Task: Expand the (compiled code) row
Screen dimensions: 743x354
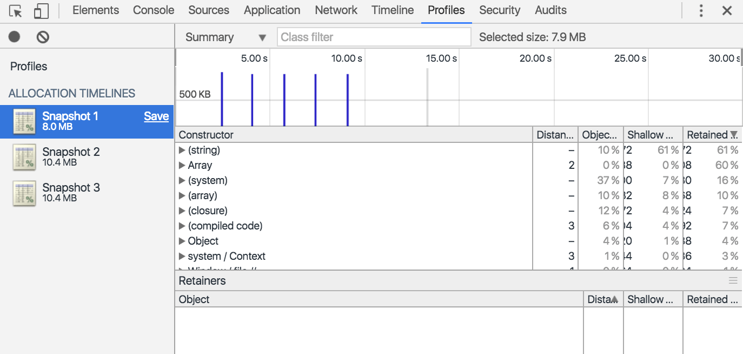Action: [182, 226]
